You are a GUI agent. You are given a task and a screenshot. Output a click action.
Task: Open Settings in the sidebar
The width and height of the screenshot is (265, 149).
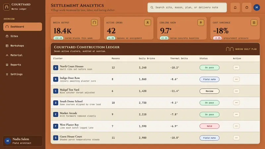[x=23, y=74]
